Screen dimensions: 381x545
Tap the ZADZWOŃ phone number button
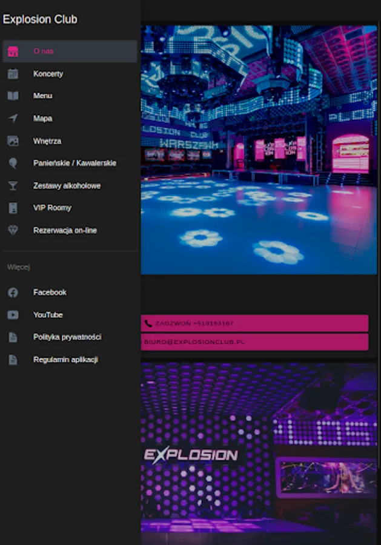point(254,323)
